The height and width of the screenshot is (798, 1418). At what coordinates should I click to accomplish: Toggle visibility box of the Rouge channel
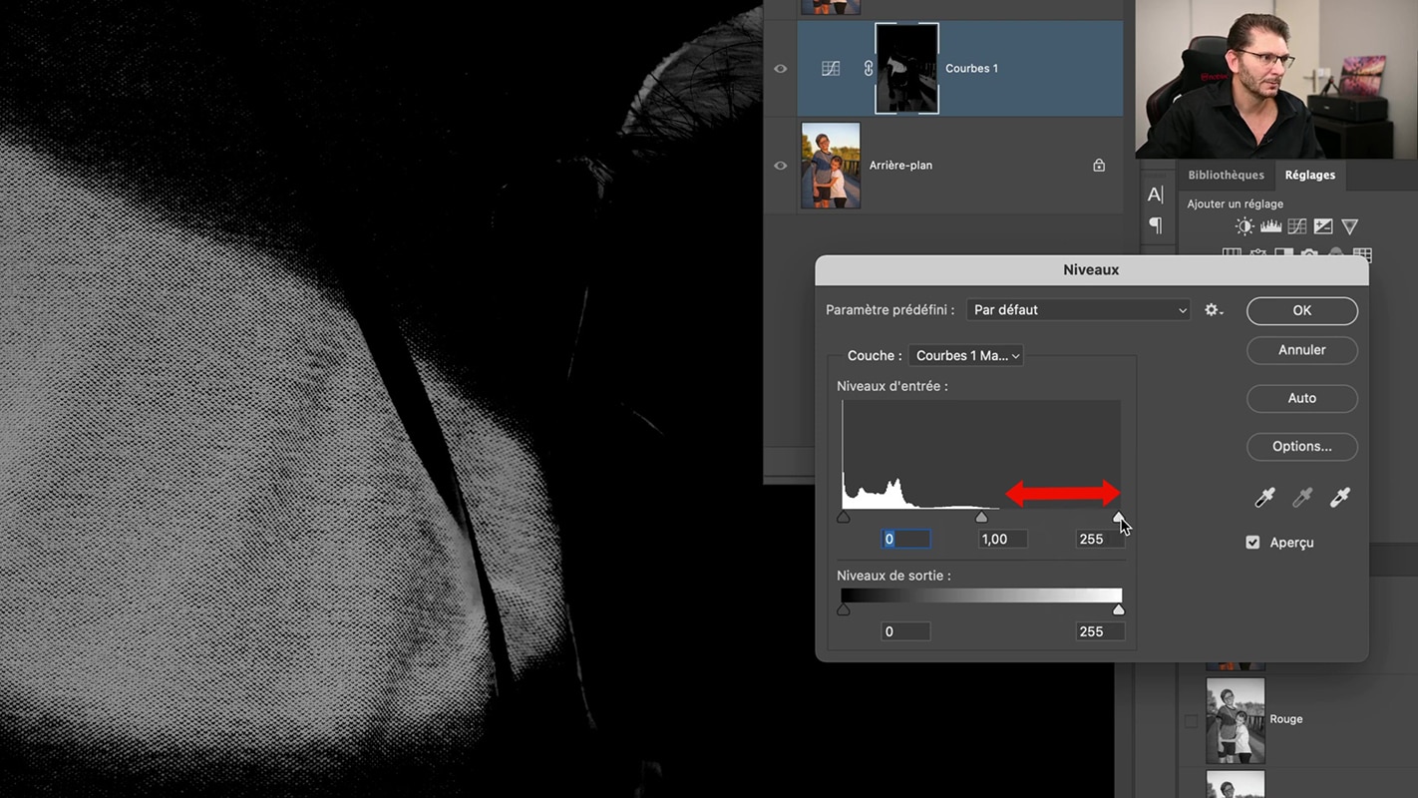[1191, 720]
